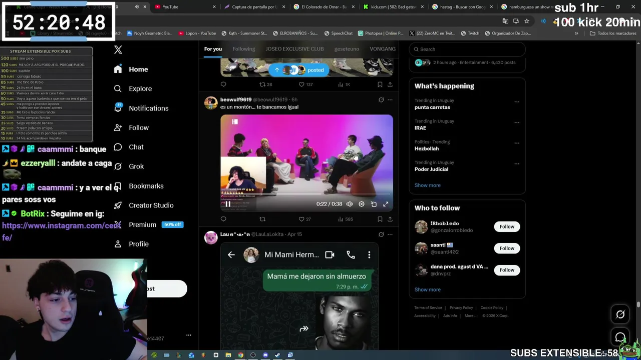The image size is (641, 360).
Task: Open more options on LauLaLokita post
Action: coord(390,234)
